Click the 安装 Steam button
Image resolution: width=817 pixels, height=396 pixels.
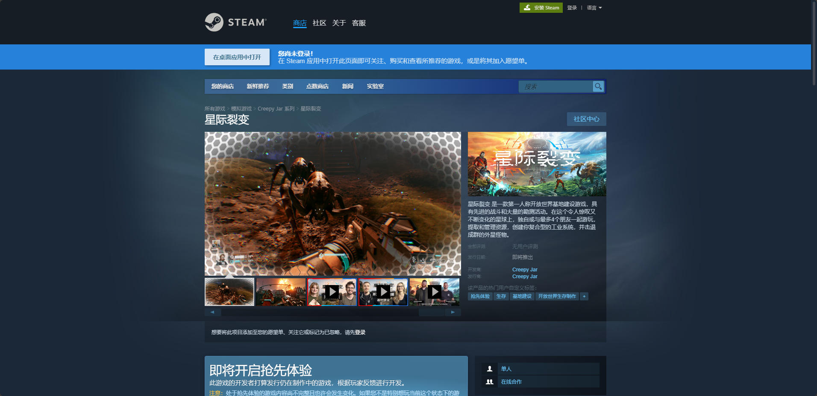pyautogui.click(x=541, y=8)
